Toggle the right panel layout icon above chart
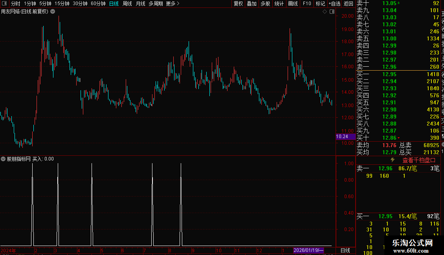Image resolution: width=444 pixels, height=255 pixels. click(x=332, y=12)
